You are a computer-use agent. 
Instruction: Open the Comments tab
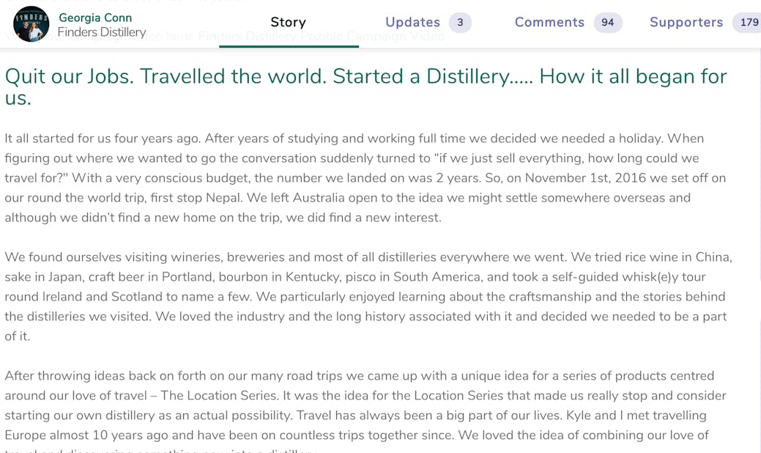click(x=549, y=23)
